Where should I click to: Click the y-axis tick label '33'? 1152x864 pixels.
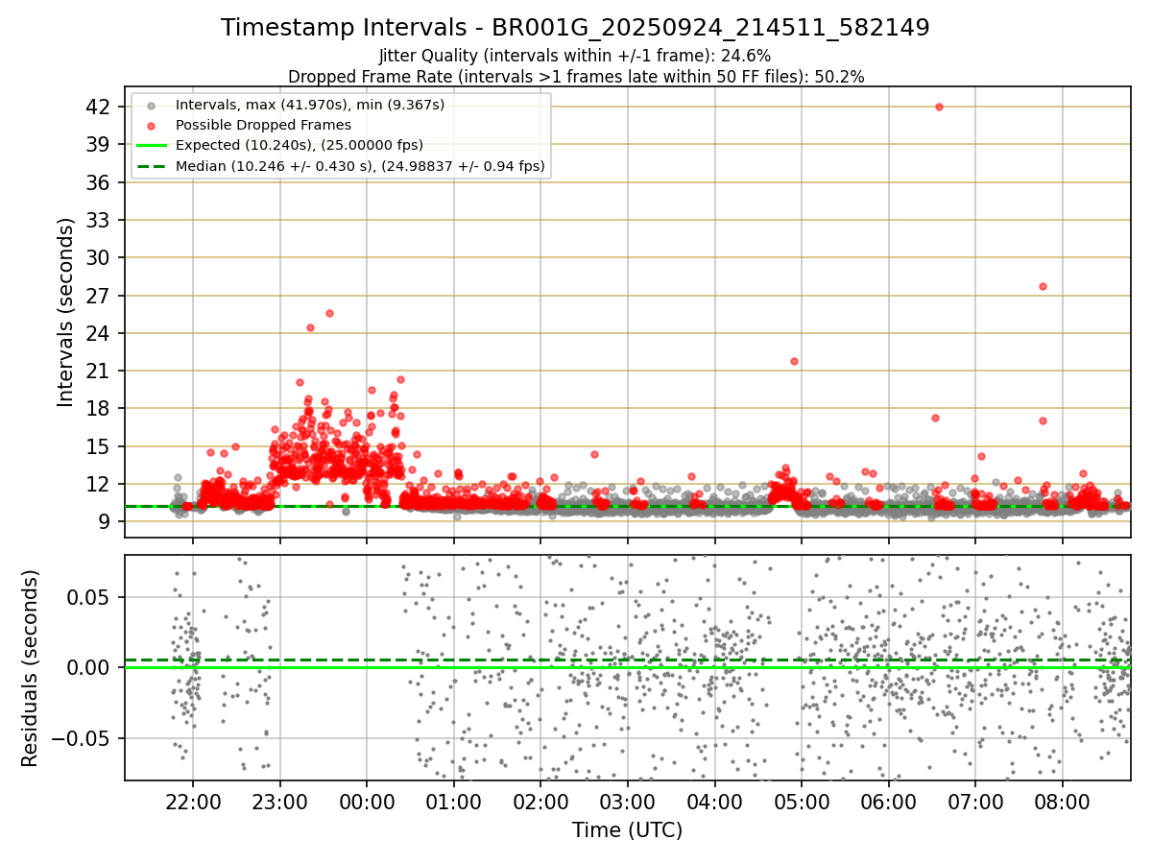(100, 220)
